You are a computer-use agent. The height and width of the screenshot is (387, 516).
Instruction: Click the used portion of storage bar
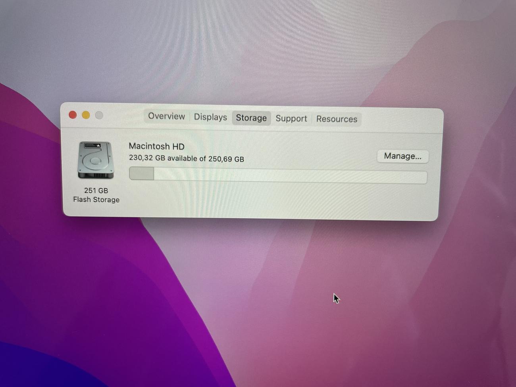tap(142, 173)
